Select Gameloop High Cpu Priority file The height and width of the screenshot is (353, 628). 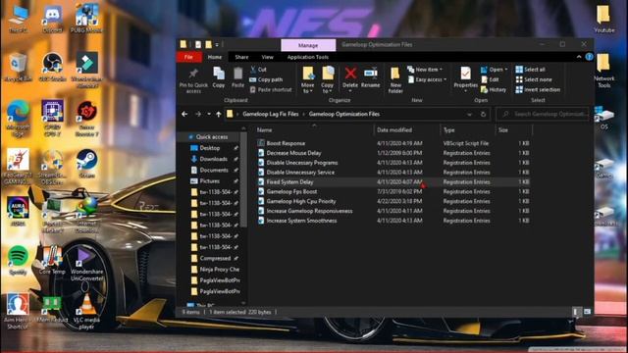(301, 201)
